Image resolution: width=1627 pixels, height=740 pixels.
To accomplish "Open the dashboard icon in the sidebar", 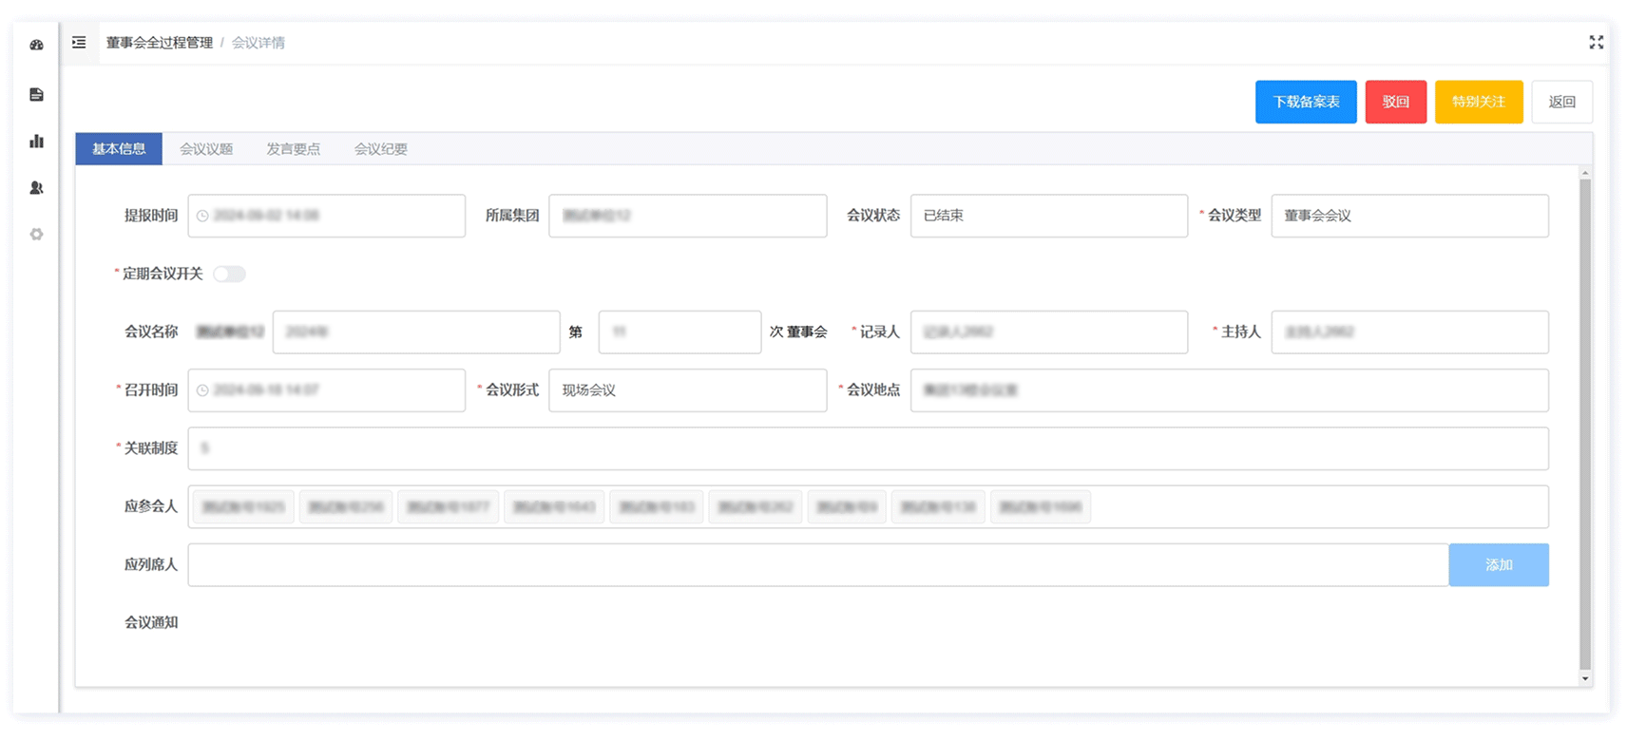I will click(x=36, y=45).
